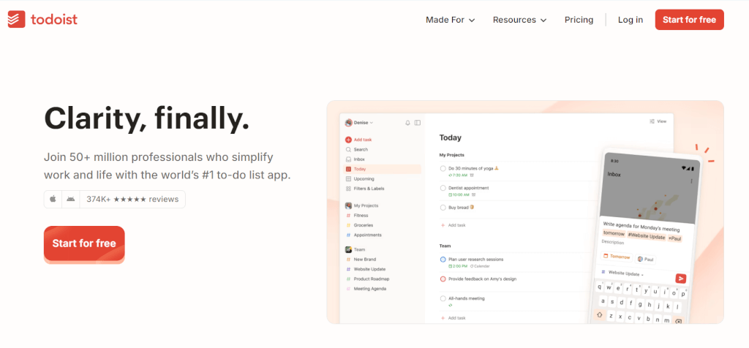This screenshot has height=348, width=749.
Task: Click the Tomorrow date chip on the phone
Action: click(617, 257)
